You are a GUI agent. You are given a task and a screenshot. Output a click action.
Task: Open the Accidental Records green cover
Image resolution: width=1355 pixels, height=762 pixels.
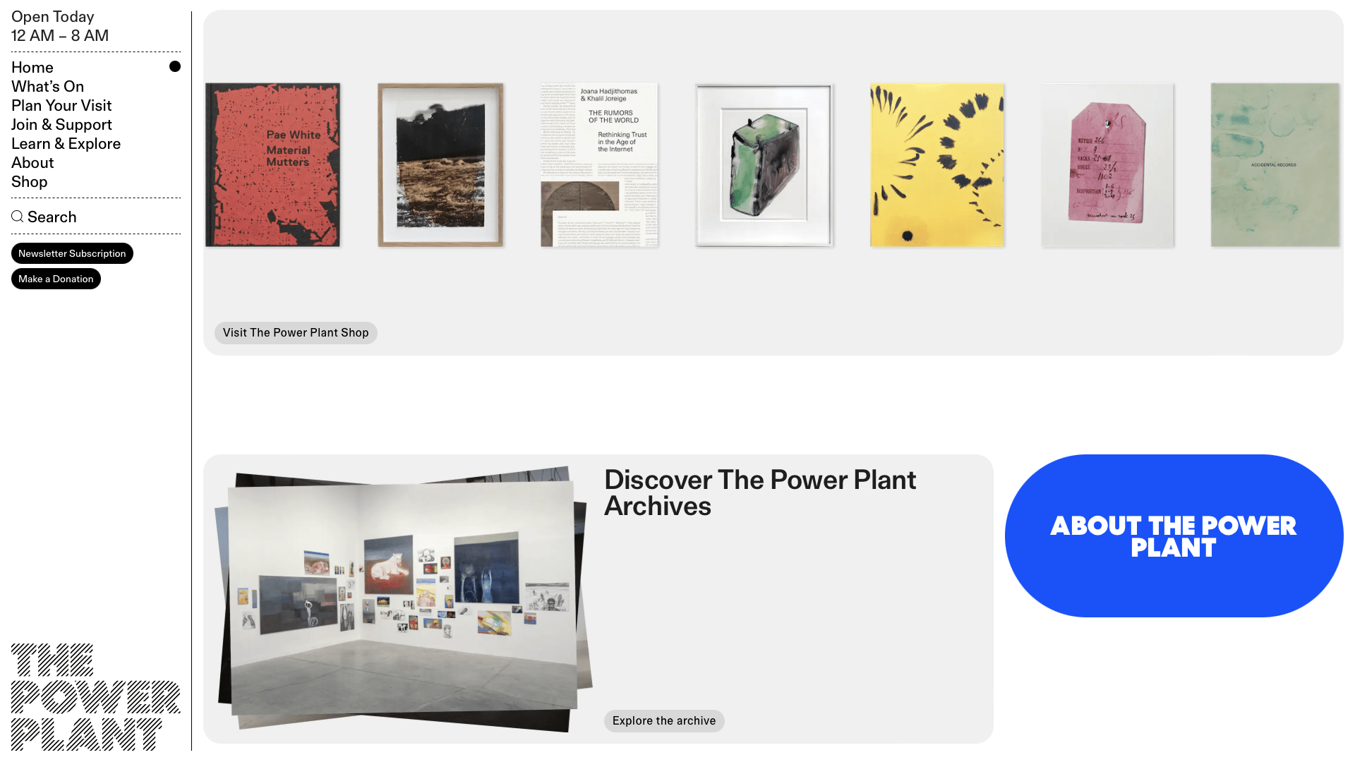click(1275, 165)
